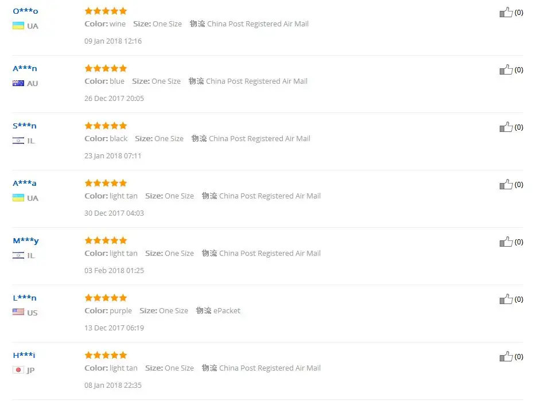537x401 pixels.
Task: Click five-star rating on L***n's review
Action: [x=106, y=298]
